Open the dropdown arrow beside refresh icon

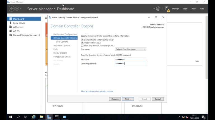coord(154,9)
